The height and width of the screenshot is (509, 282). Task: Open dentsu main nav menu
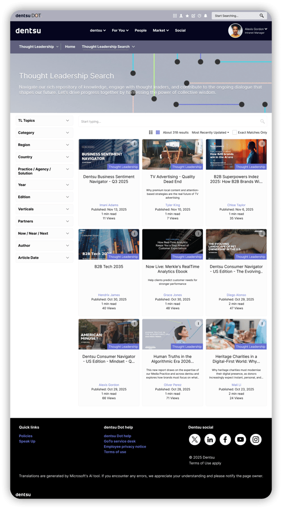[x=98, y=30]
